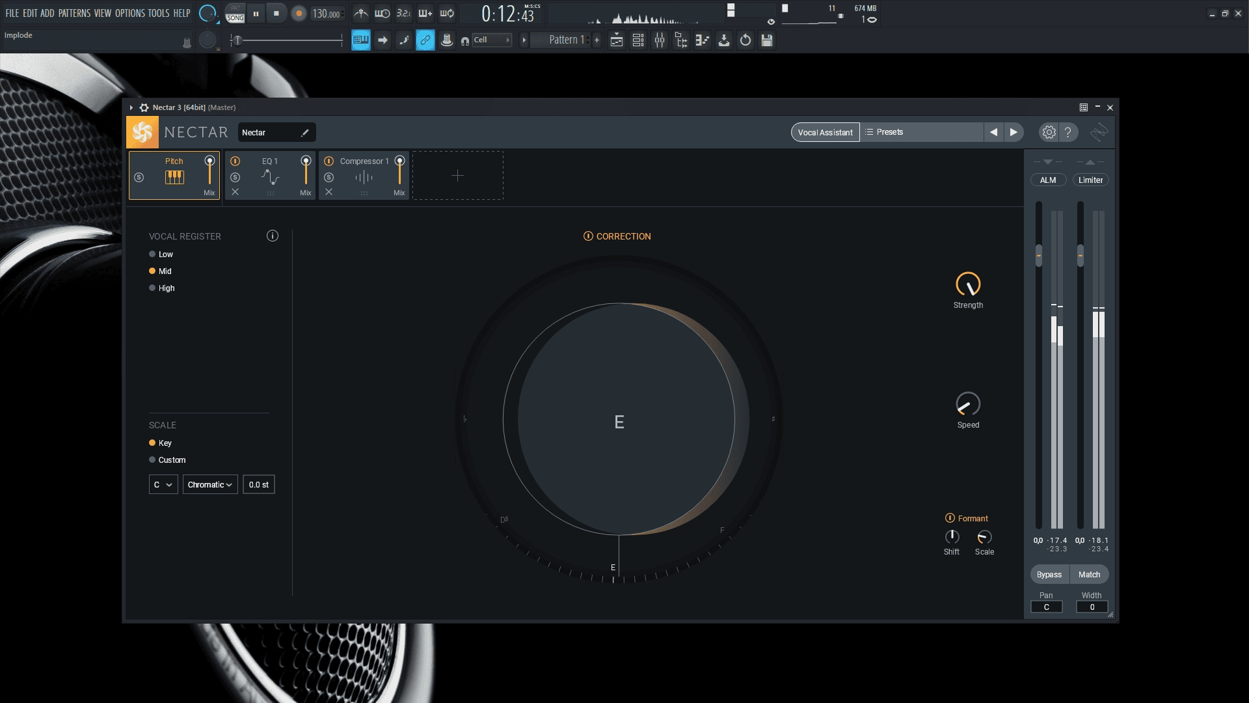Pause playback with the pause button
This screenshot has width=1249, height=703.
click(x=256, y=13)
